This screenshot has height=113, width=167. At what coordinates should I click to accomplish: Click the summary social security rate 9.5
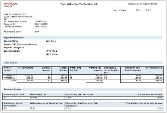(5, 108)
